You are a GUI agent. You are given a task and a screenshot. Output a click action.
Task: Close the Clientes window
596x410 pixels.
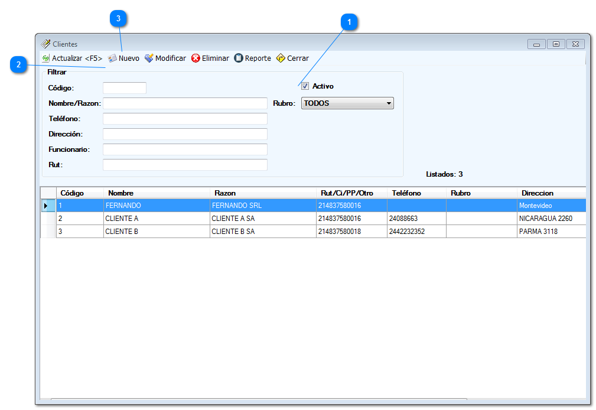click(x=575, y=44)
